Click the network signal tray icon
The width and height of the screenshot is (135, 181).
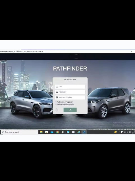[127, 132]
